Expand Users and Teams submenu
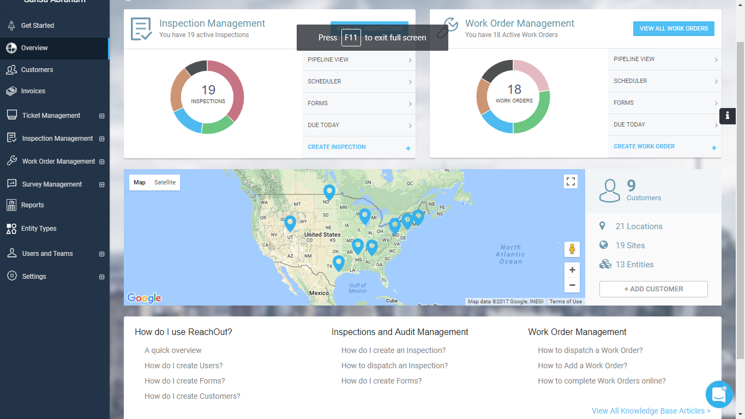 coord(101,254)
